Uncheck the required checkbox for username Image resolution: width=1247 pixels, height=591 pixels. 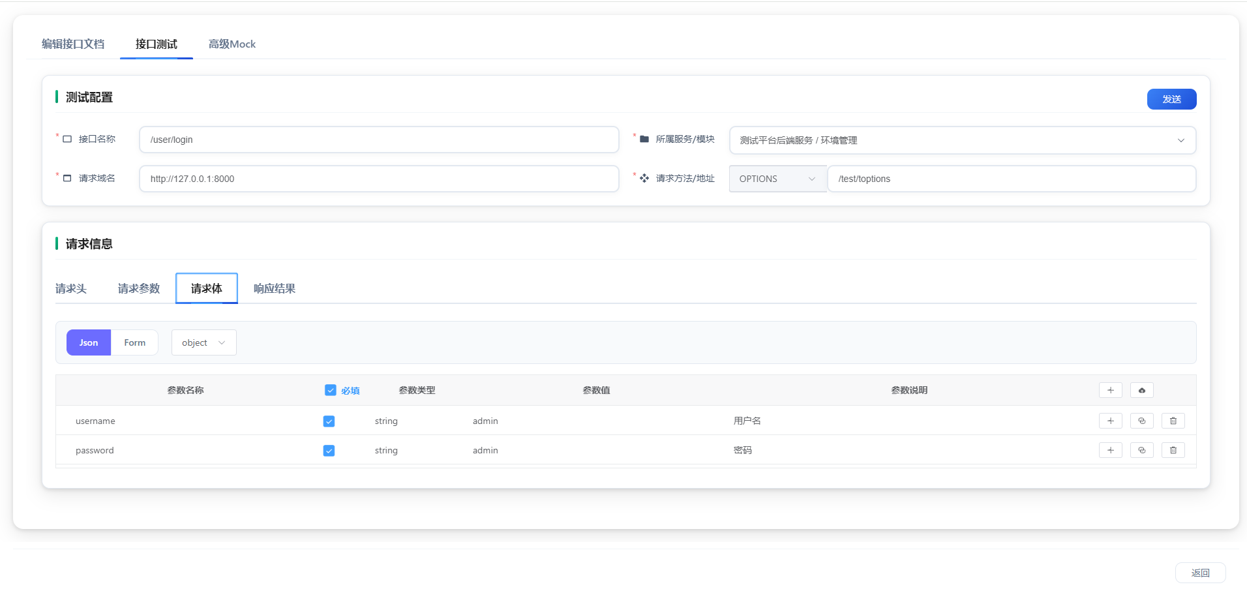click(329, 421)
